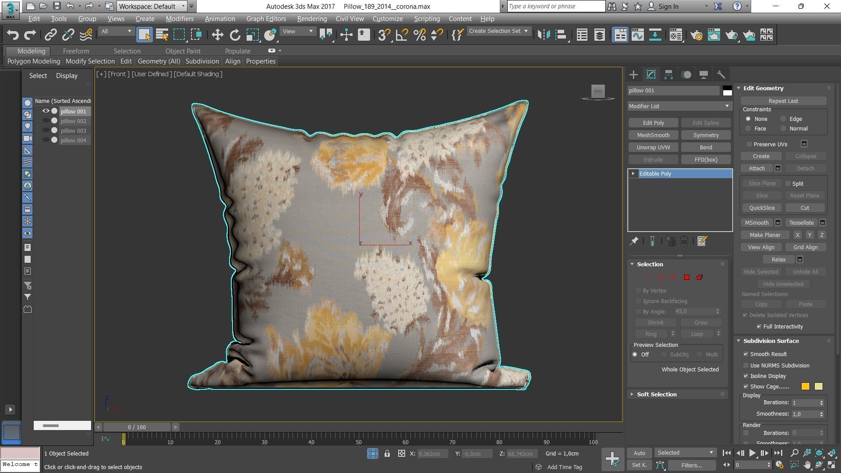Click the pale yellow Show Cage swatch
The width and height of the screenshot is (841, 473).
818,386
